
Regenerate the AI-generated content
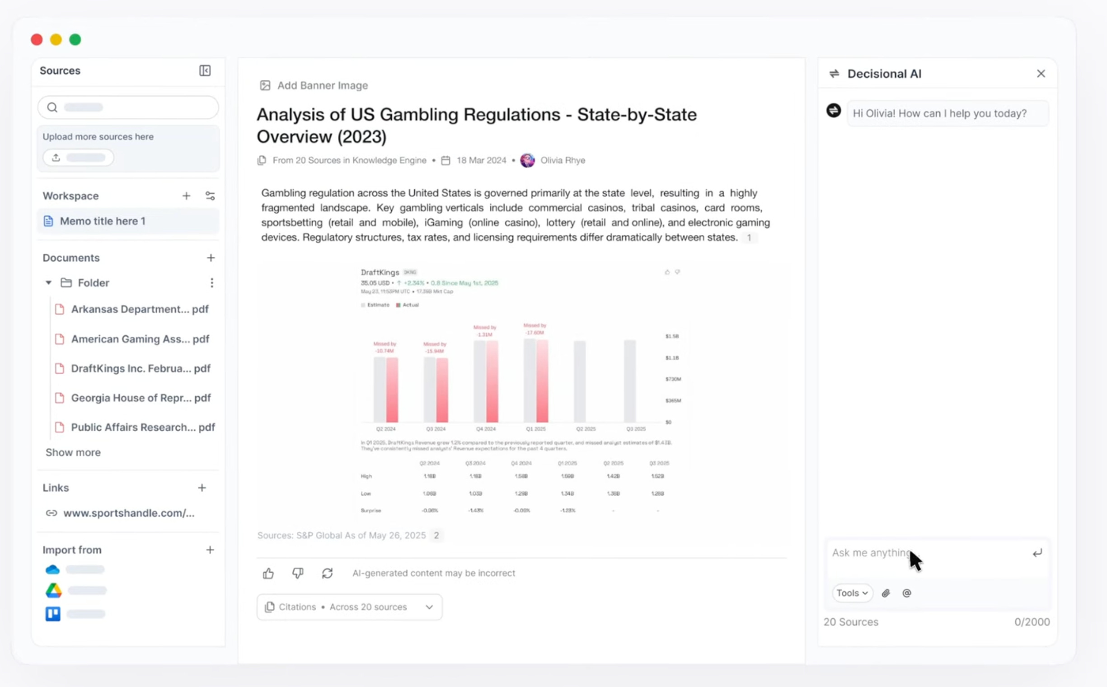[x=328, y=573]
